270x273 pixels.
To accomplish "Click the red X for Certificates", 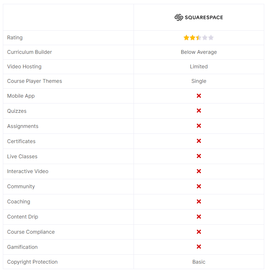I will tap(199, 141).
